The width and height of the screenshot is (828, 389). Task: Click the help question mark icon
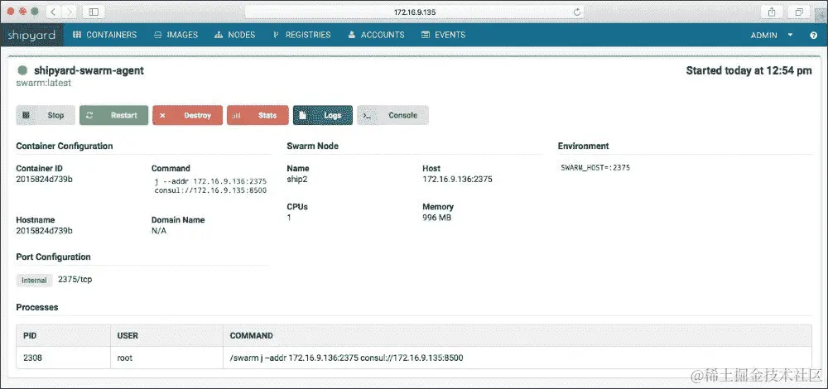click(814, 36)
